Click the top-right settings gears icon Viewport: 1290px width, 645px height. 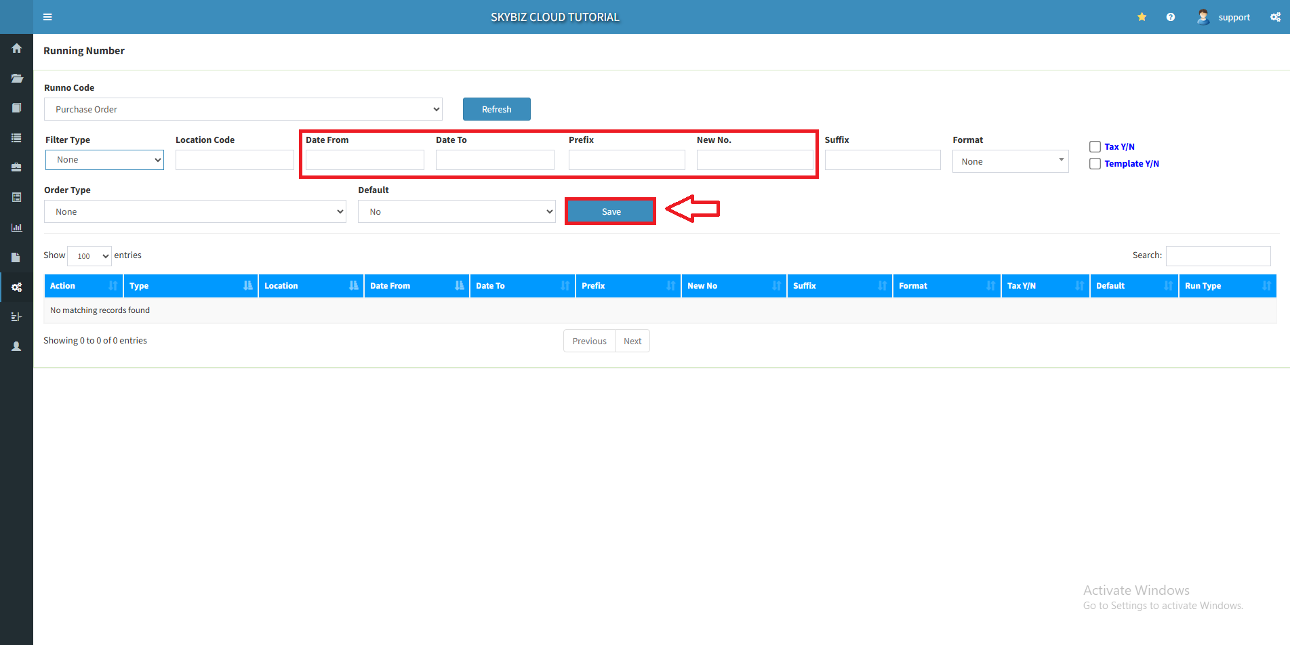(x=1275, y=17)
